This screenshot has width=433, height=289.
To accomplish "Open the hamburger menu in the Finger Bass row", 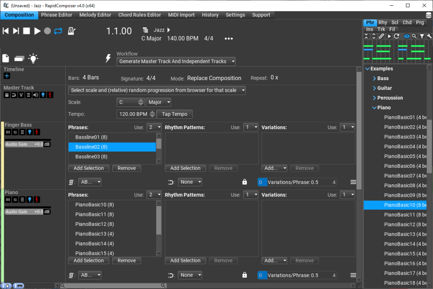I will point(353,182).
